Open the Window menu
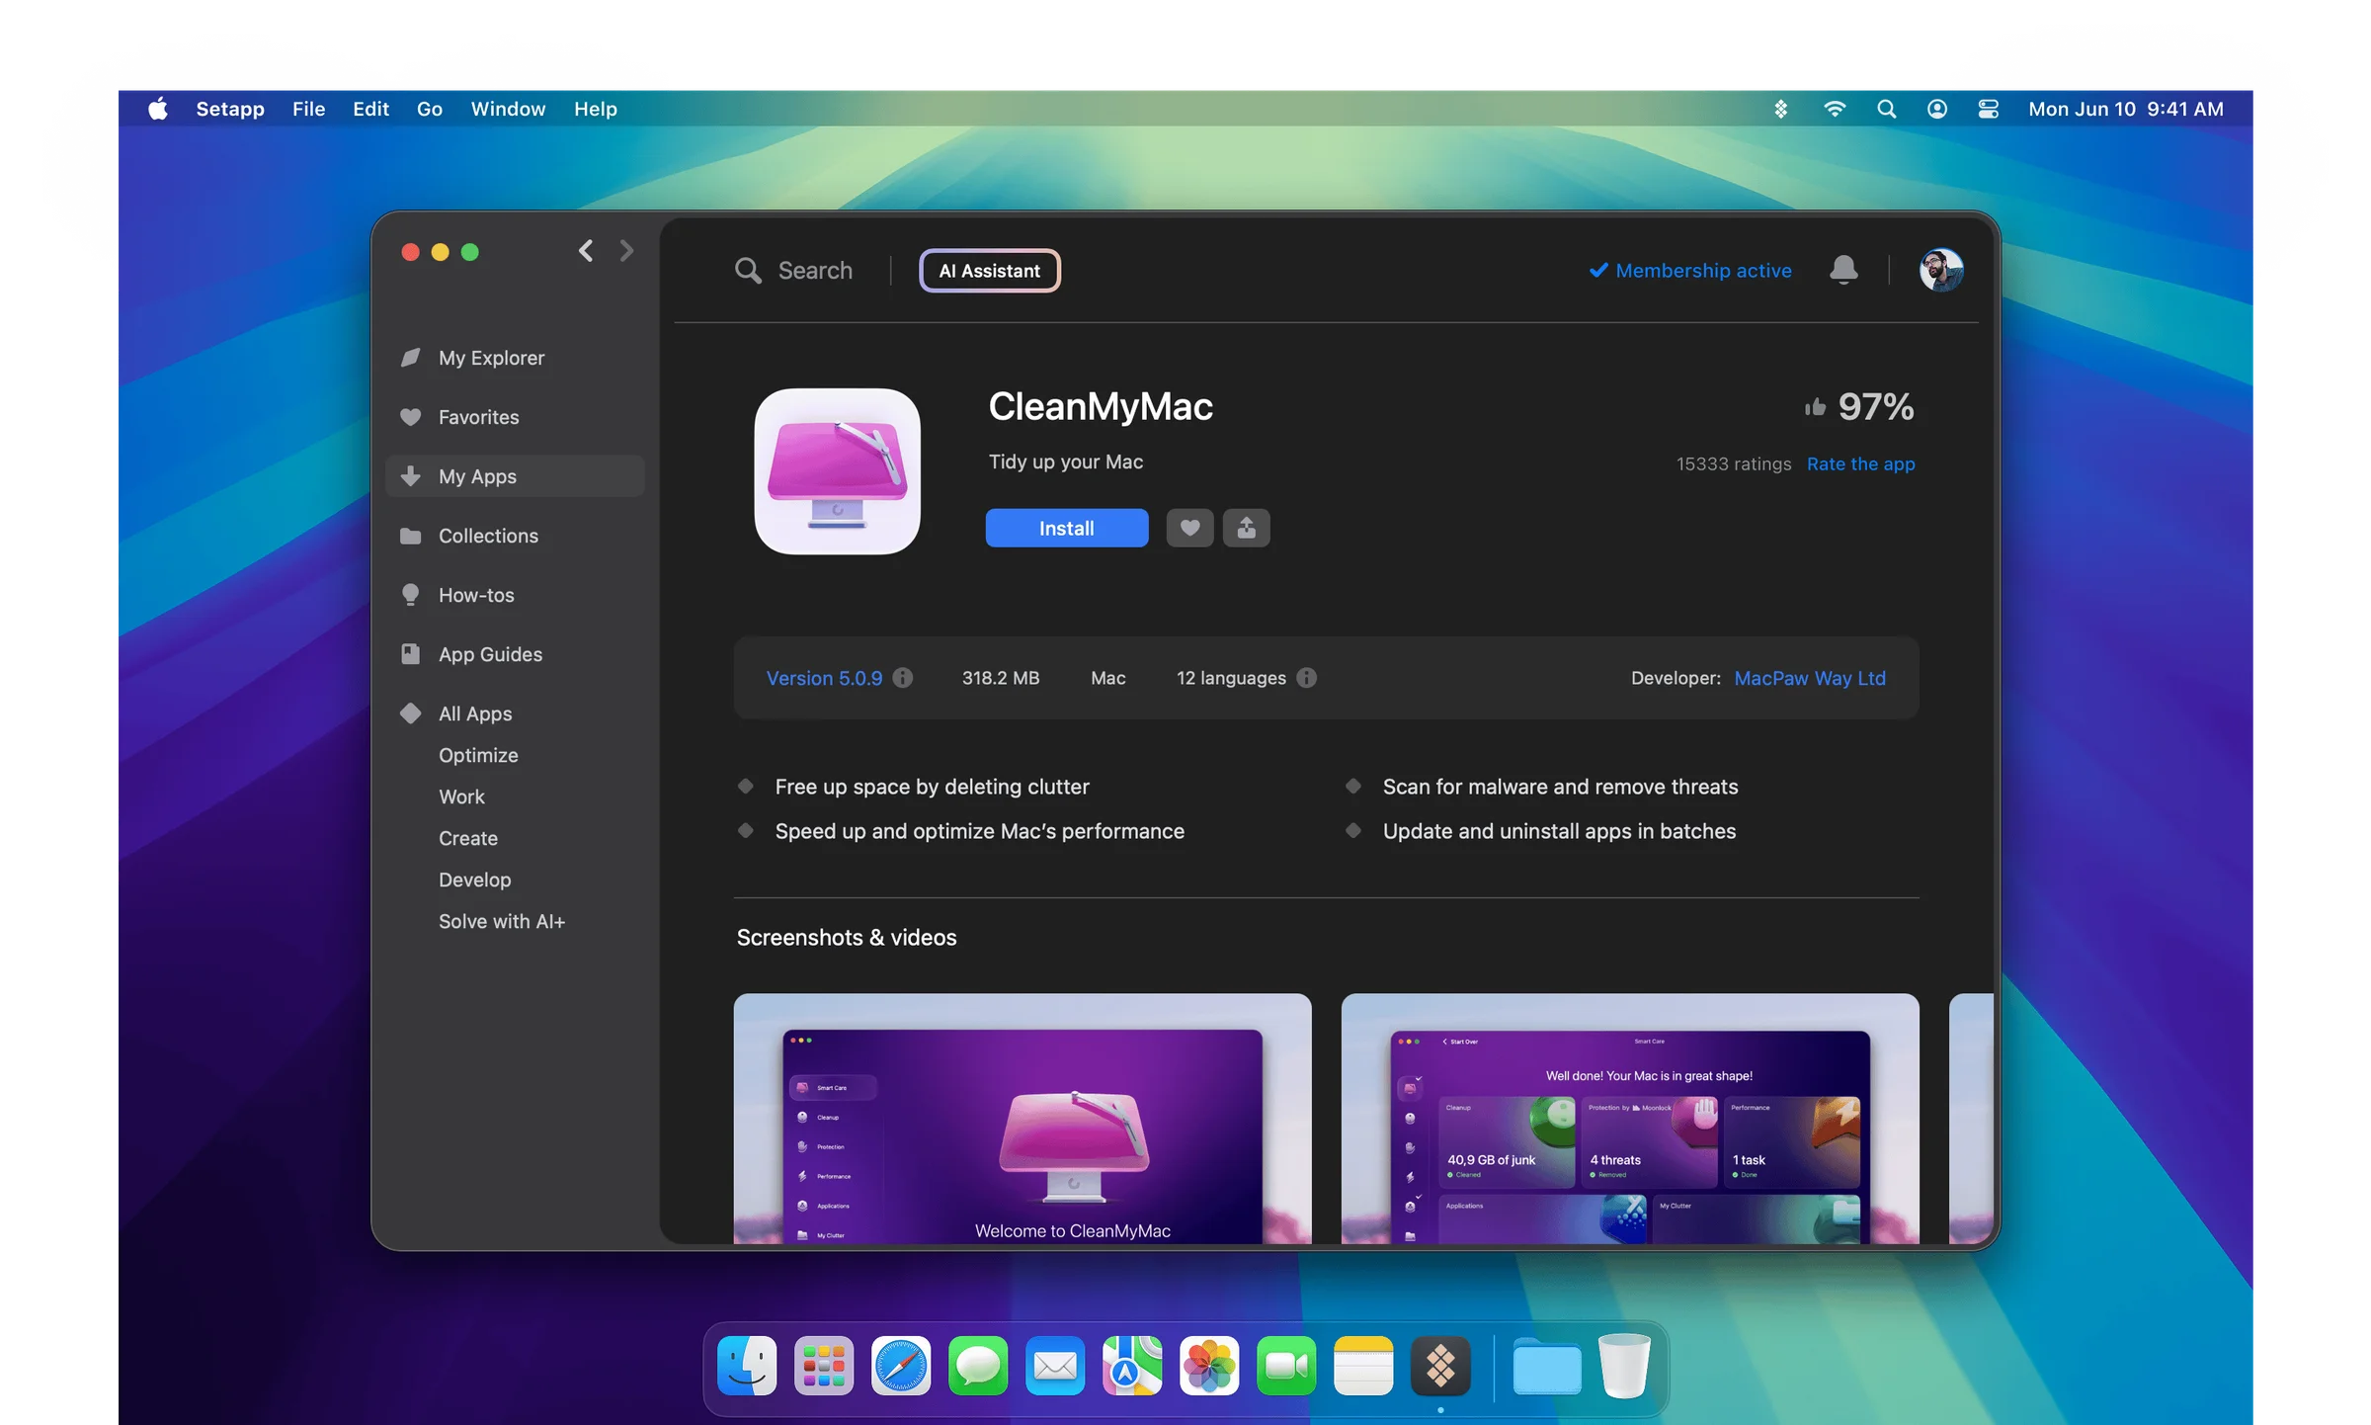The width and height of the screenshot is (2371, 1425). (508, 109)
